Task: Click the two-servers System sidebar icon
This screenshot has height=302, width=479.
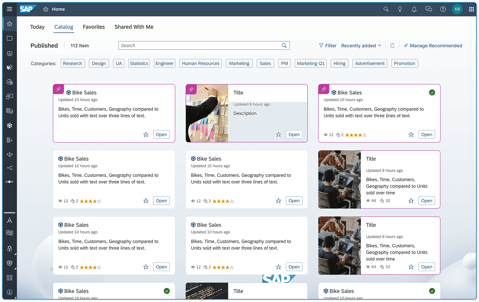Action: pyautogui.click(x=10, y=278)
